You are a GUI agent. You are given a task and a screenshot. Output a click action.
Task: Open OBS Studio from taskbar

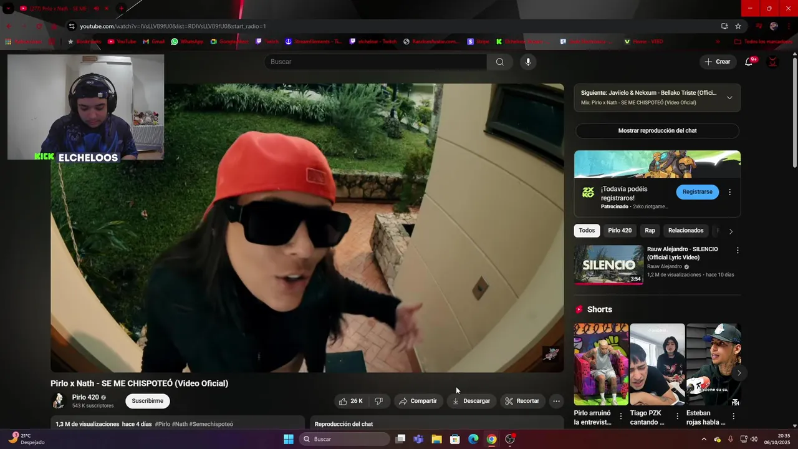tap(510, 439)
